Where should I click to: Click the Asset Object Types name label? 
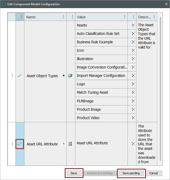42,76
